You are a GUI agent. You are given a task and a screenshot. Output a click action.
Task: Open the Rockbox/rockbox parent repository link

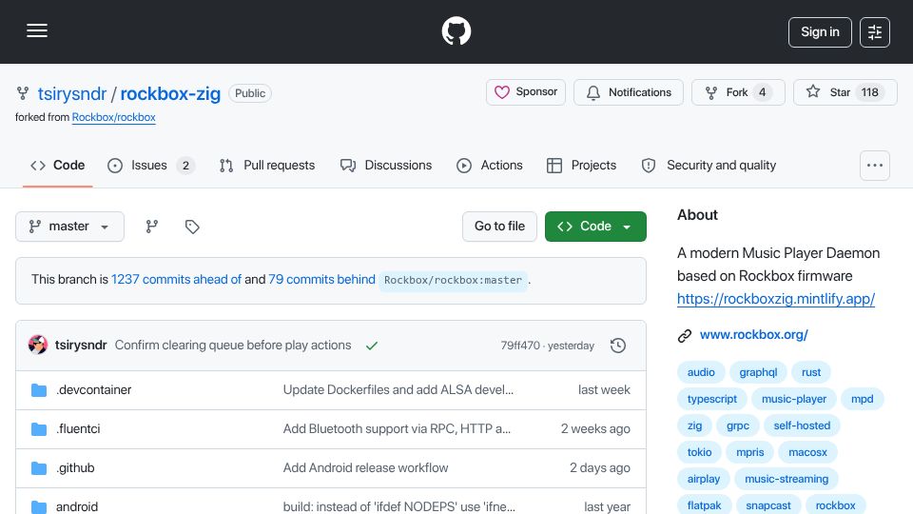tap(113, 117)
